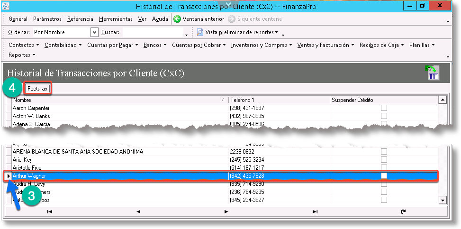Viewport: 461px width, 229px height.
Task: Open the Parámetros menu
Action: [x=47, y=19]
